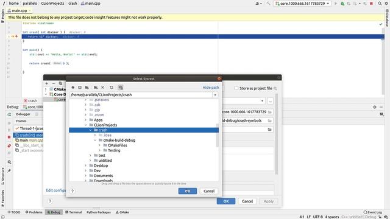Select the test folder
The height and width of the screenshot is (219, 390).
(x=102, y=156)
